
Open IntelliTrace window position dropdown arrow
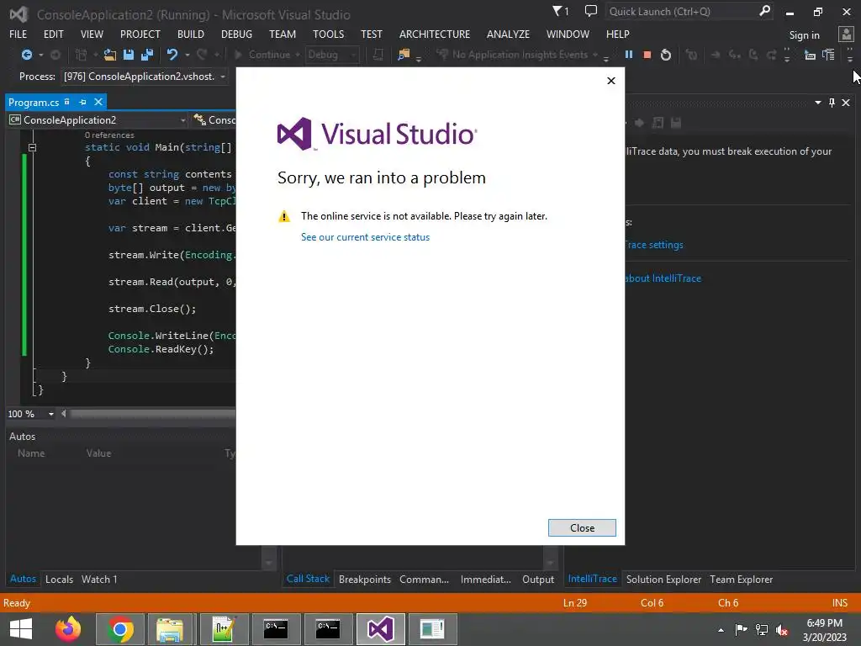[818, 103]
